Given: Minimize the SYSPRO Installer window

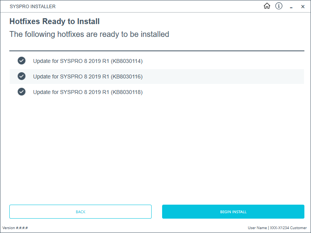Looking at the screenshot, I should click(x=291, y=7).
